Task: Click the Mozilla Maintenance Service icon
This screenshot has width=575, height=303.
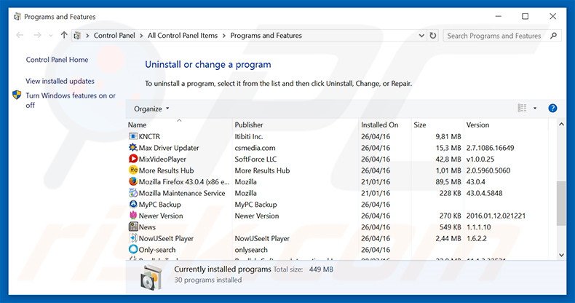Action: click(132, 193)
